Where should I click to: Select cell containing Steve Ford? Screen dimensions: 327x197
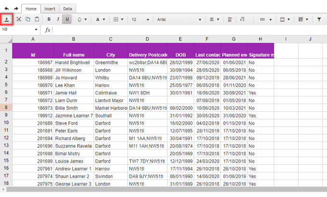coord(74,123)
